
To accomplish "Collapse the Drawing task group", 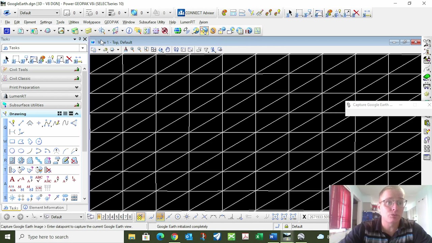I will 77,114.
